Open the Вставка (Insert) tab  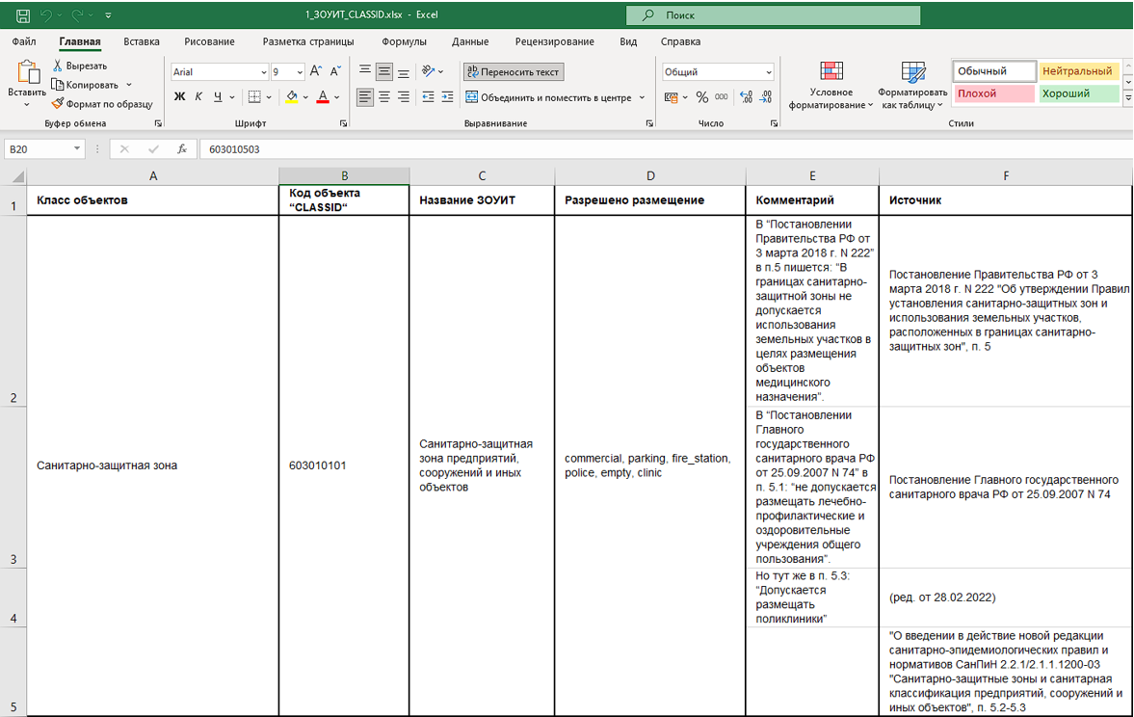[x=142, y=41]
